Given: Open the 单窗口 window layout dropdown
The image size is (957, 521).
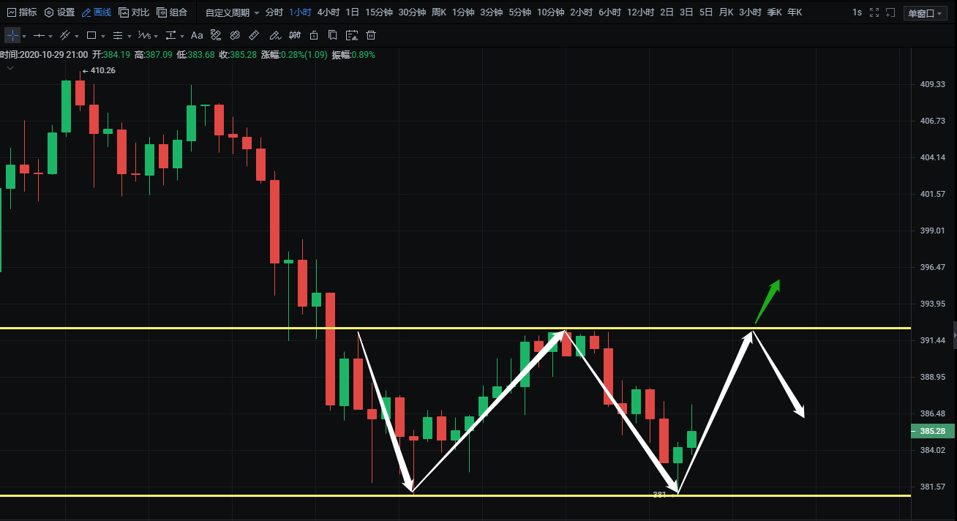Looking at the screenshot, I should pyautogui.click(x=925, y=13).
